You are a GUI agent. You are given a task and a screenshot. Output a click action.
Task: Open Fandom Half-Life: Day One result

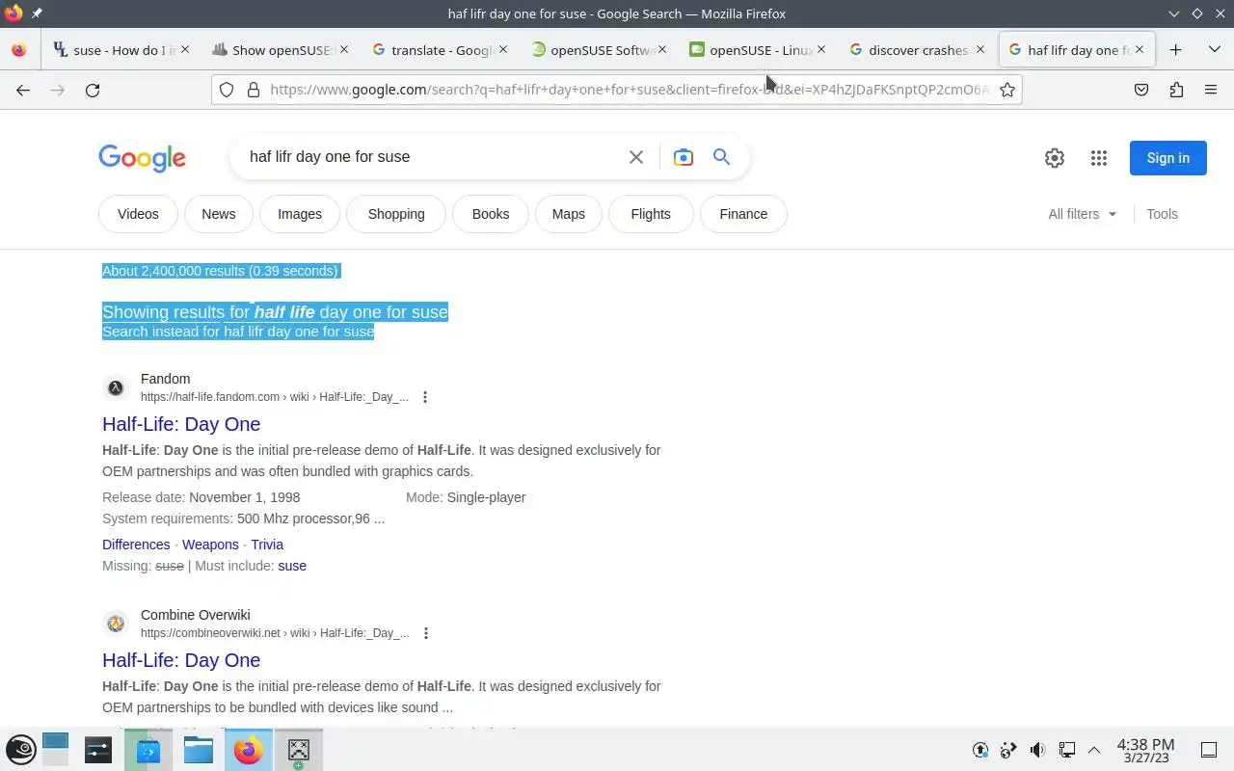181,424
